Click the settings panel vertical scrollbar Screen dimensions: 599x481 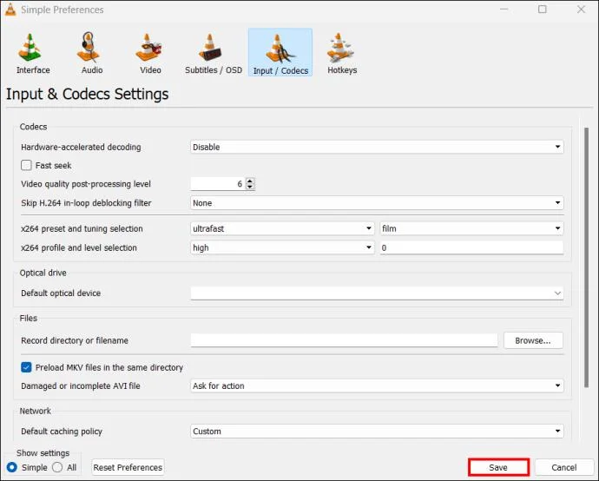coord(586,258)
